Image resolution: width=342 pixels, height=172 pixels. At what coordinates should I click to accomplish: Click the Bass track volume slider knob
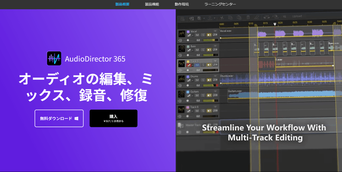[188, 55]
